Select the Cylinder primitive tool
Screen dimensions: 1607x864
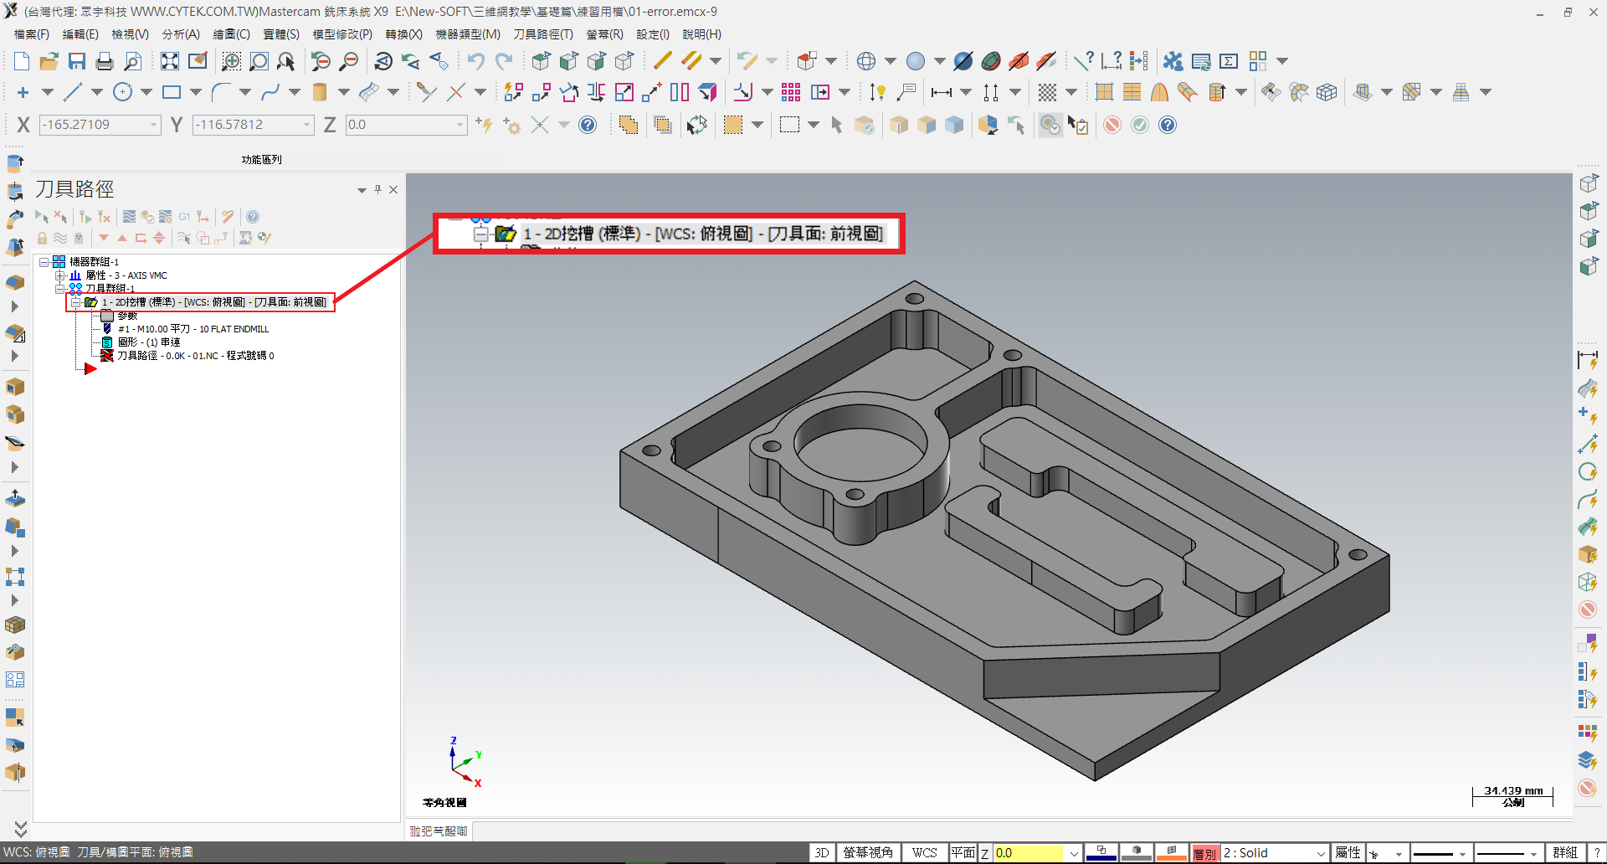click(320, 92)
